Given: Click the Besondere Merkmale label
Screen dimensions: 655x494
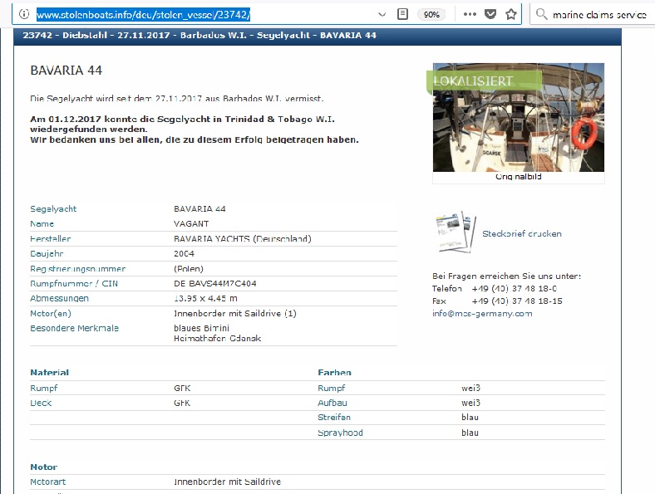Looking at the screenshot, I should [74, 328].
